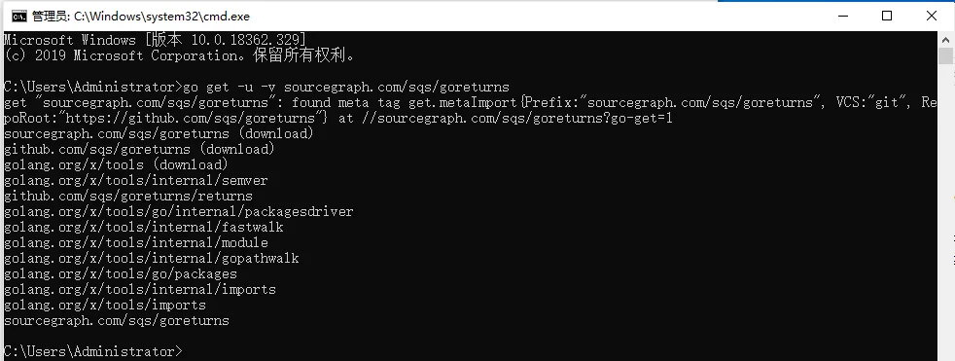Click the vertical scrollbar thumb
The height and width of the screenshot is (361, 955).
click(945, 55)
